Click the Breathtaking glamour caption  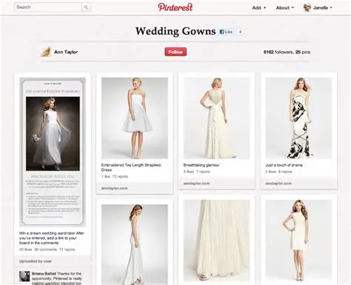point(201,165)
